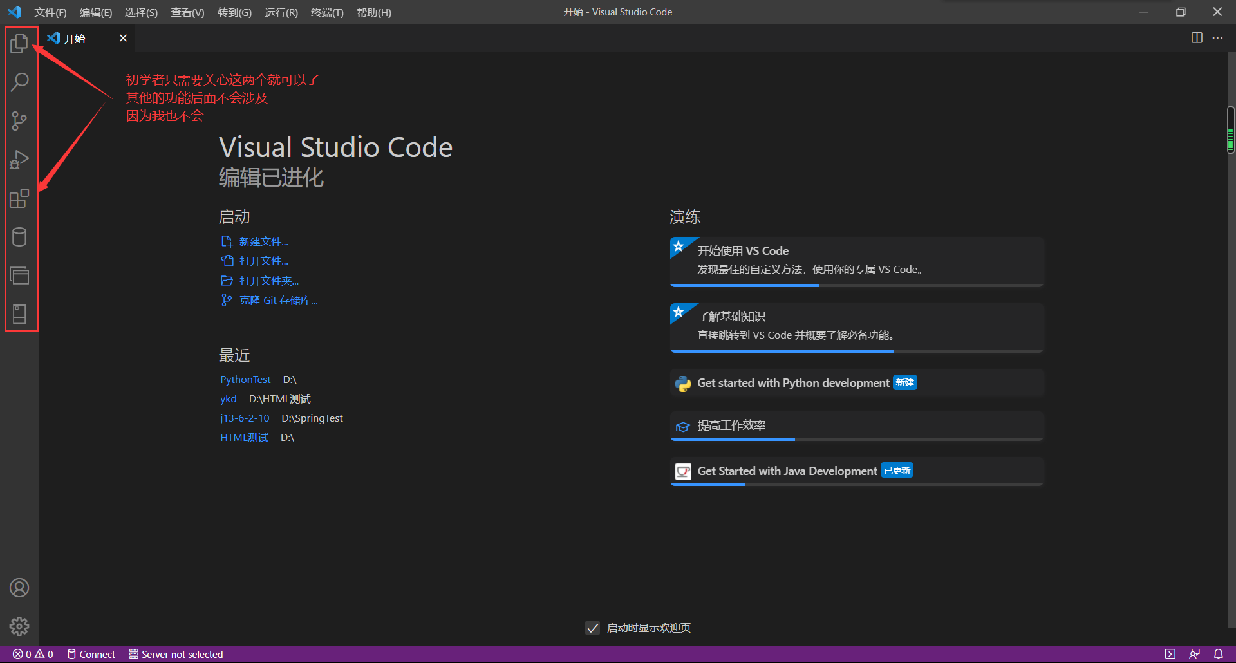Viewport: 1236px width, 663px height.
Task: Click the errors and warnings status indicator
Action: click(x=33, y=654)
